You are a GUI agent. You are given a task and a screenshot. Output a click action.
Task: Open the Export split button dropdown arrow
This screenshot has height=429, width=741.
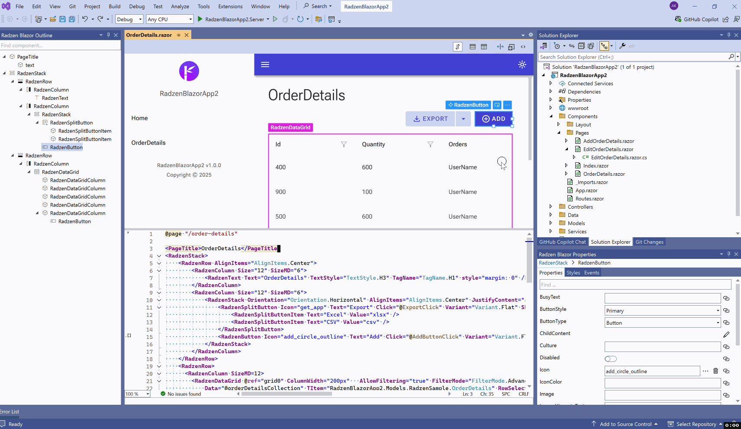[463, 119]
